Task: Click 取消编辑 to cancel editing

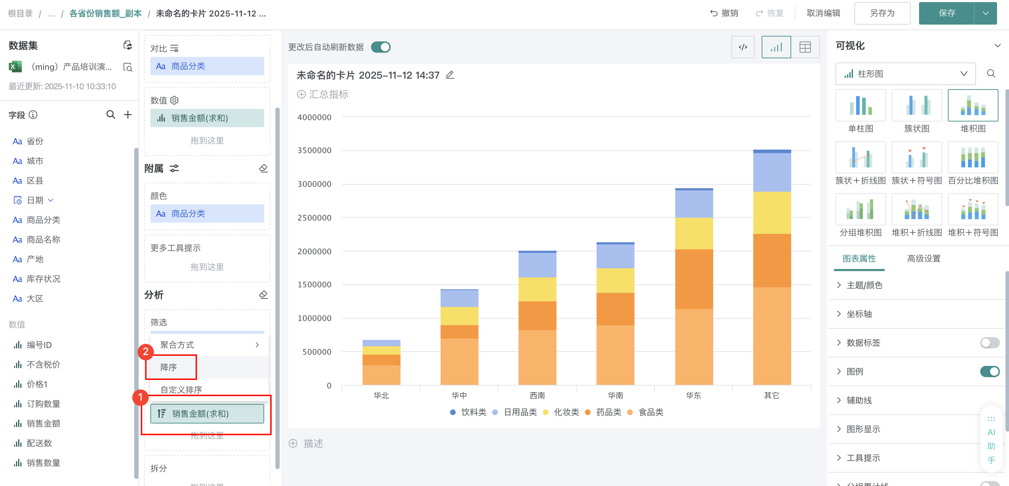Action: pyautogui.click(x=824, y=13)
